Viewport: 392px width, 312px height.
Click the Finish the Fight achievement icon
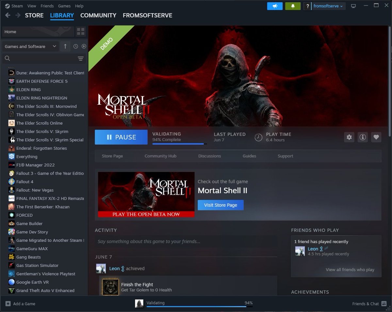[110, 287]
